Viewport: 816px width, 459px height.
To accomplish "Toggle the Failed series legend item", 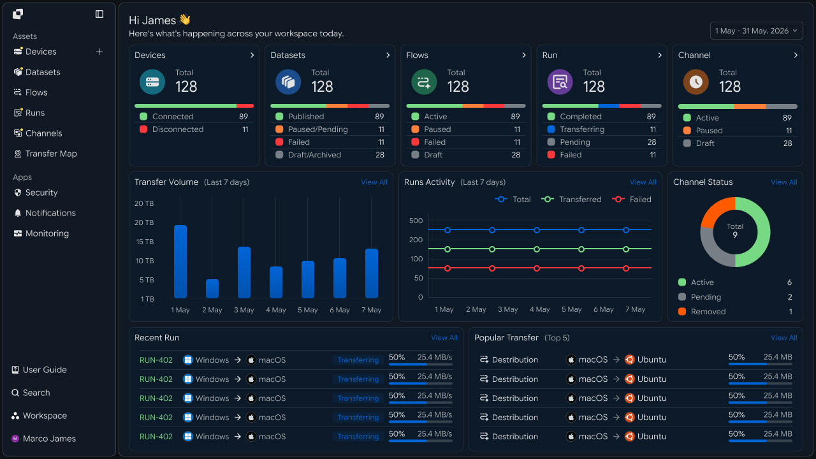I will click(x=632, y=200).
